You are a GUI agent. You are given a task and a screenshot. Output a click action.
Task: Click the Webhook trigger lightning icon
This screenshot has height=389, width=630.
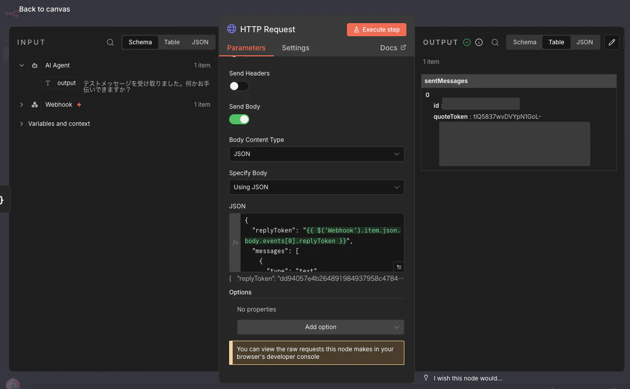tap(79, 105)
